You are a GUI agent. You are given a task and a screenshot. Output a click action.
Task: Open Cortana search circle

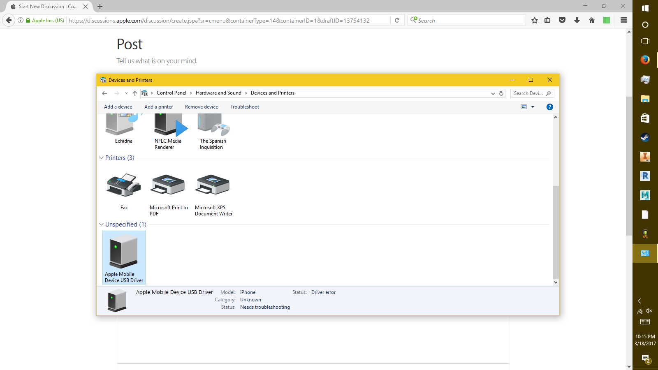tap(645, 25)
